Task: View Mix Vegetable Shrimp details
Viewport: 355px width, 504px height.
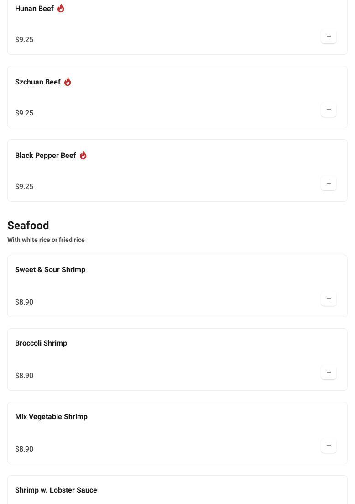Action: (x=51, y=417)
